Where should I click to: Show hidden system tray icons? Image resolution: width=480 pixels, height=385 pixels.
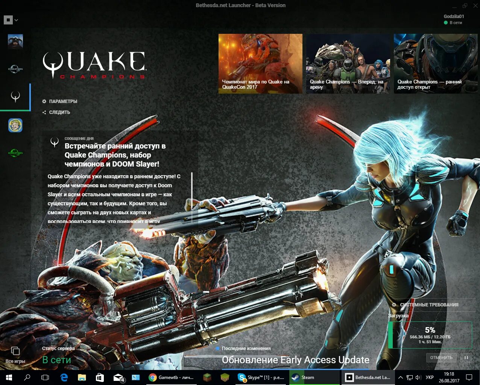[x=400, y=377]
